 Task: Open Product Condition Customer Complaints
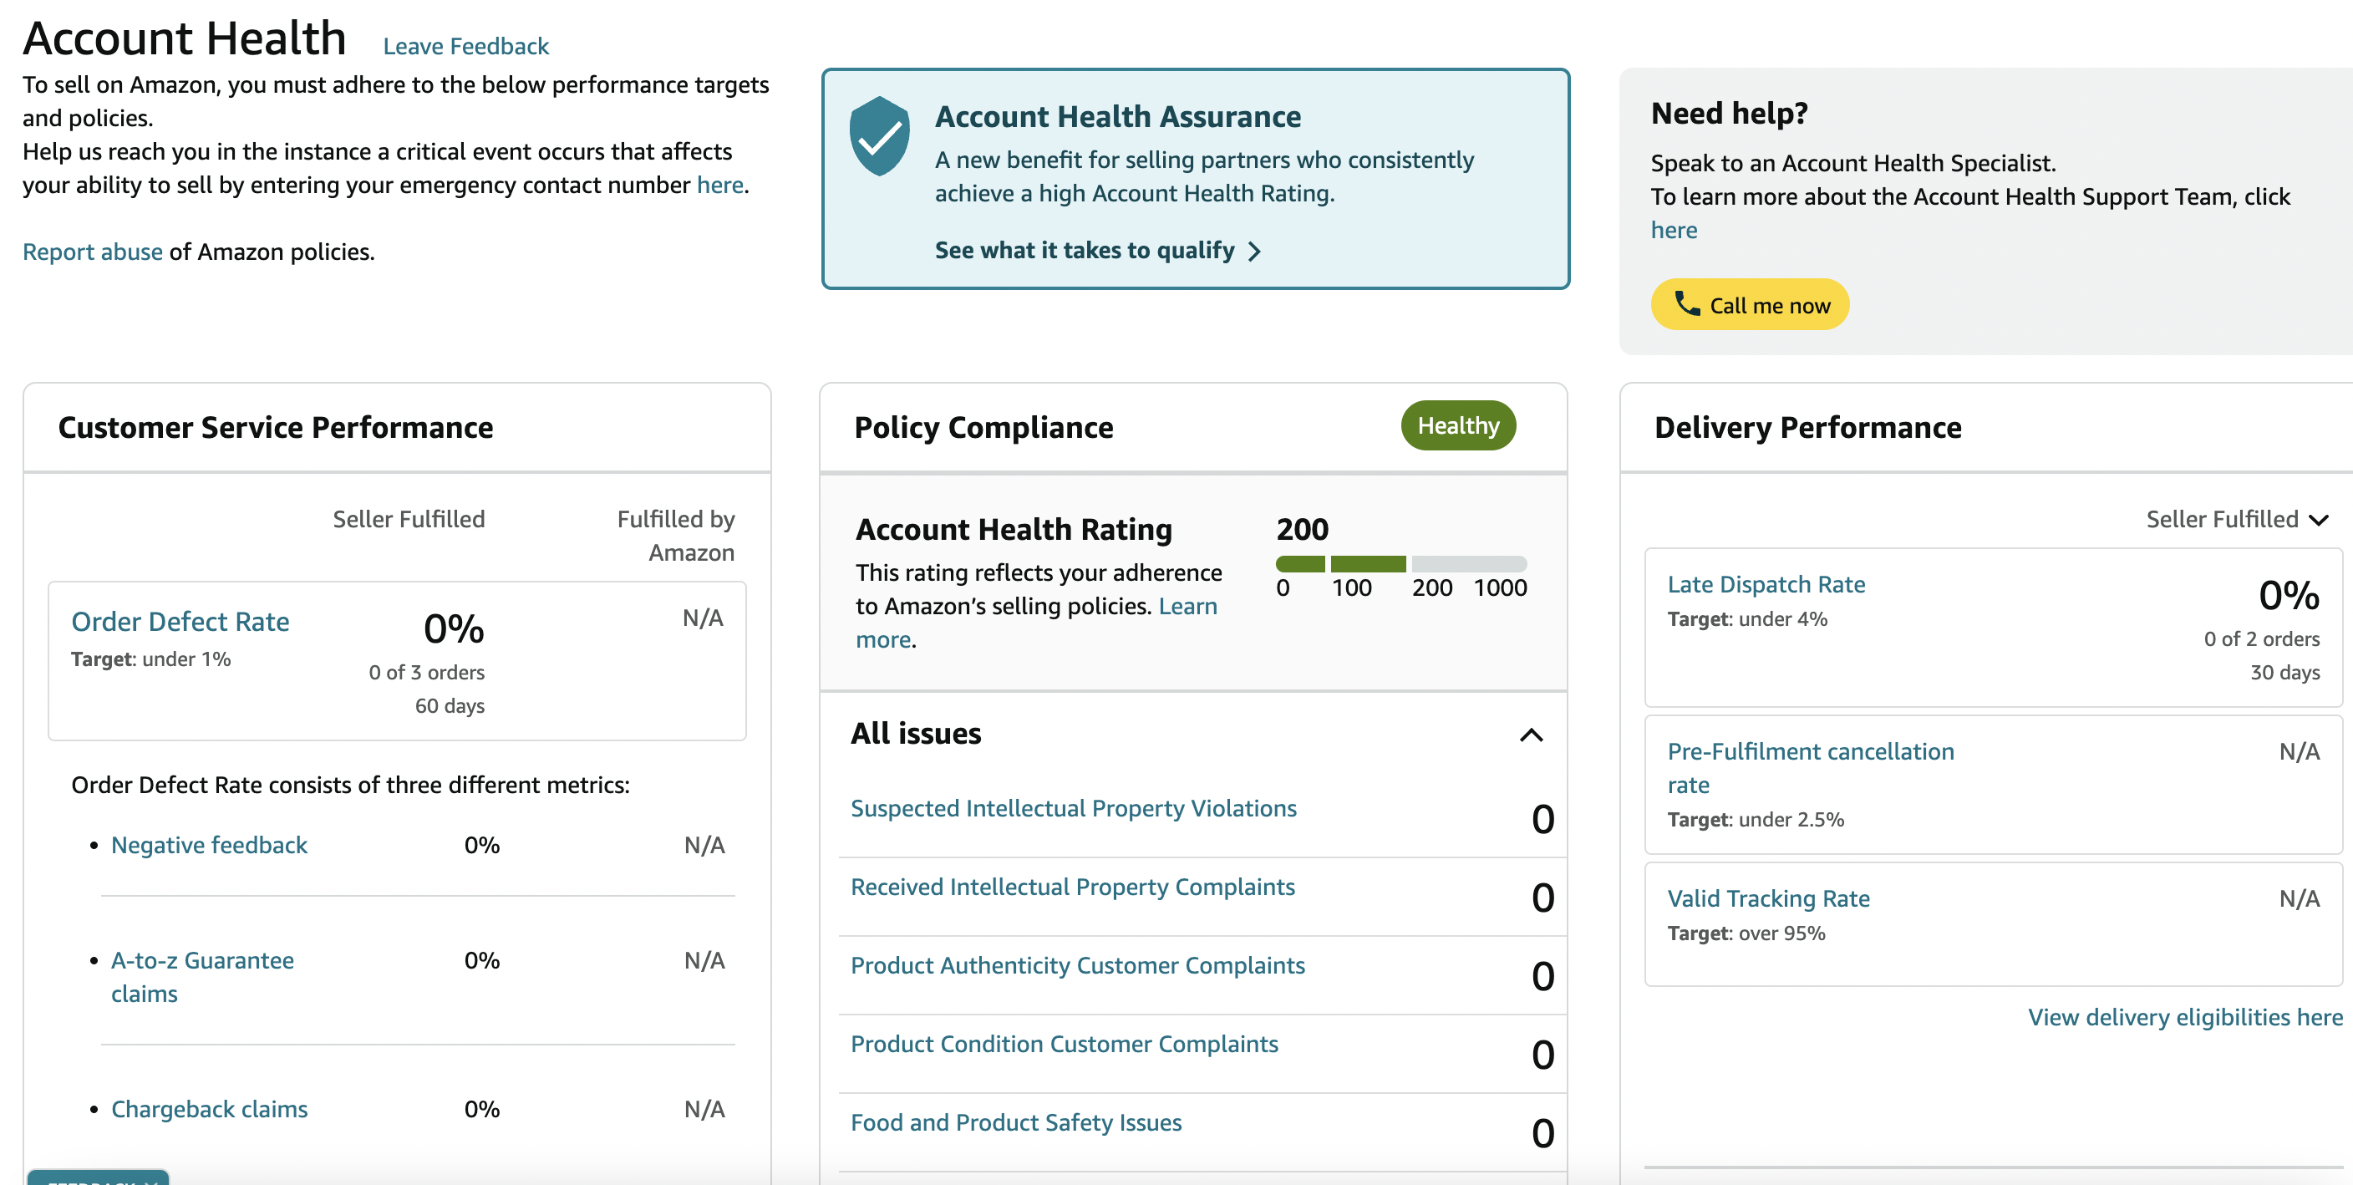click(x=1065, y=1045)
